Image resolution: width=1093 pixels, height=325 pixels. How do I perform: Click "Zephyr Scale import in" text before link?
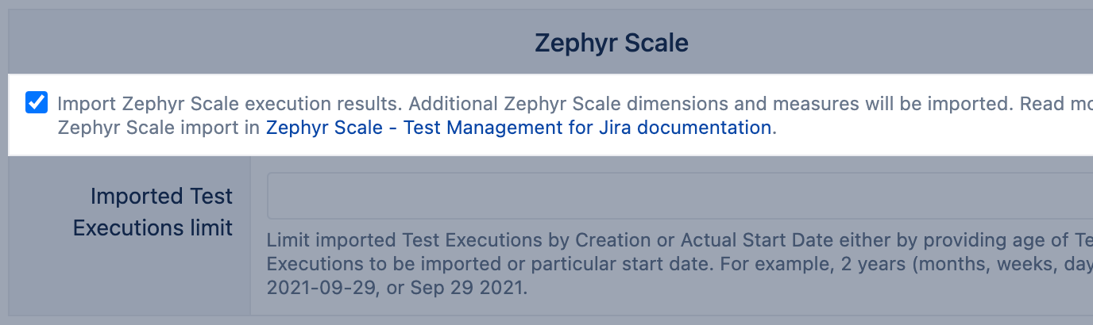click(159, 128)
